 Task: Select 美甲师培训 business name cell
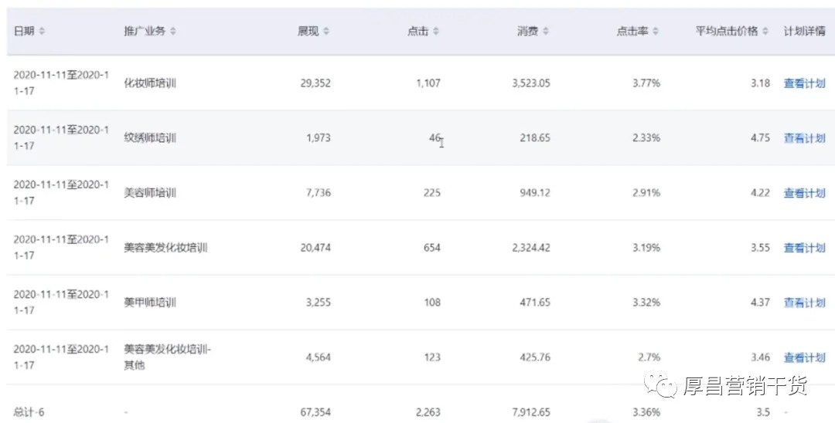(150, 303)
